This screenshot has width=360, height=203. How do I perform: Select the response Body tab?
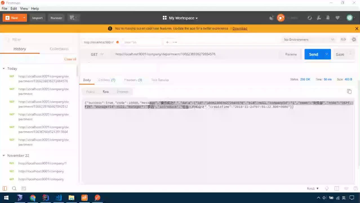(87, 80)
